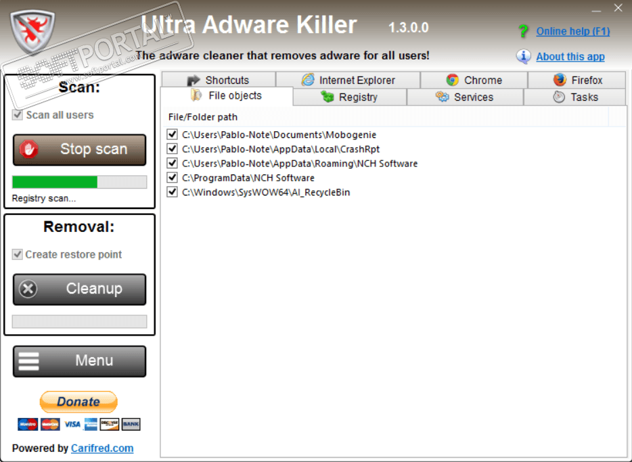Uncheck the Roaming\NCH Software entry

pos(172,163)
